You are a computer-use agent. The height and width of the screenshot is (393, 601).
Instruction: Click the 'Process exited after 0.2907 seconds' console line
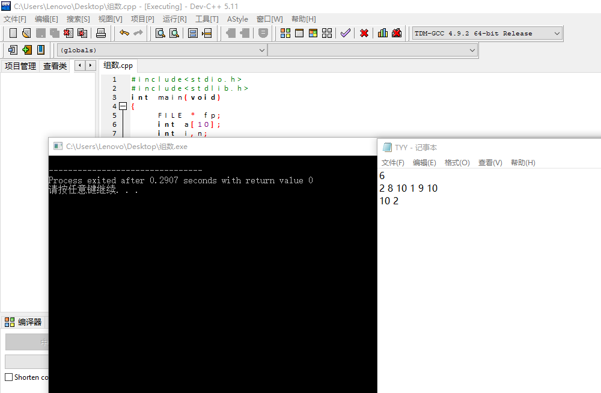[180, 180]
